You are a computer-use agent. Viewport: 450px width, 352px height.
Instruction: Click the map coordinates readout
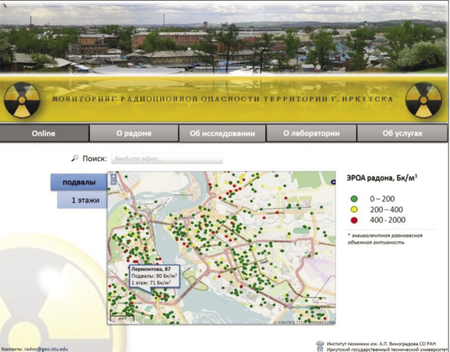coord(305,322)
